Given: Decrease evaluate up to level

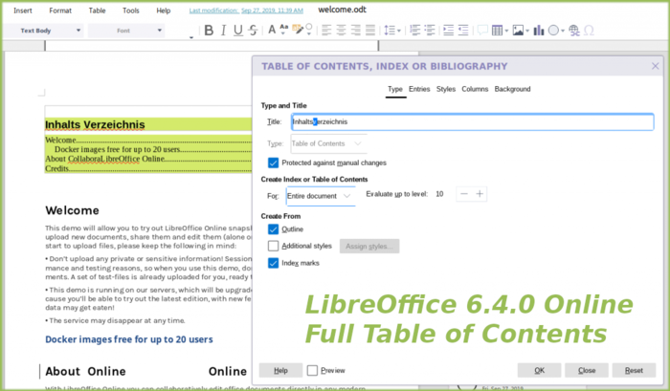Looking at the screenshot, I should 463,194.
